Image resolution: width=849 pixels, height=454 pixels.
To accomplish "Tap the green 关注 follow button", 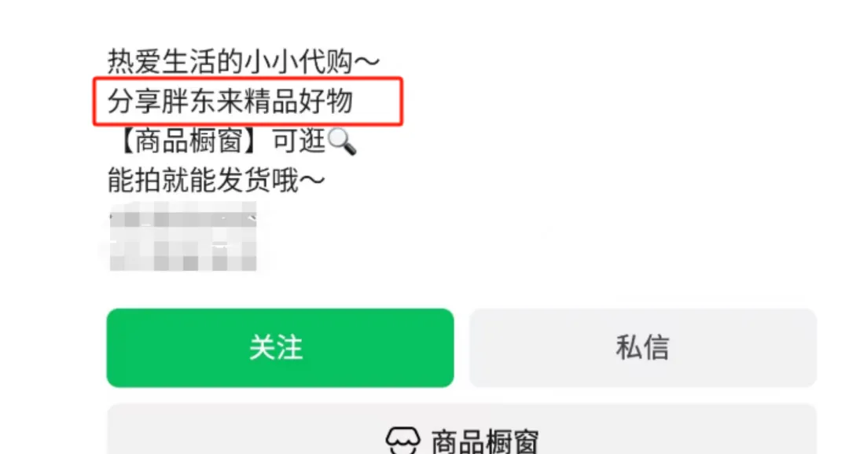I will 280,347.
